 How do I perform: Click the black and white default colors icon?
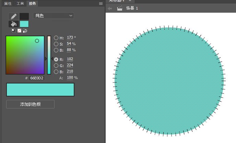point(13,30)
